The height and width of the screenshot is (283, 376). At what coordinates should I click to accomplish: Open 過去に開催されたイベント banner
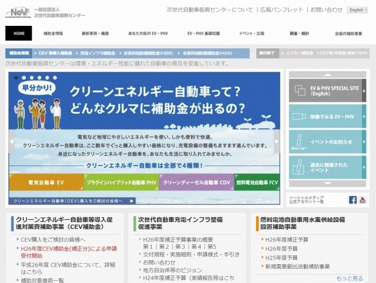click(328, 168)
